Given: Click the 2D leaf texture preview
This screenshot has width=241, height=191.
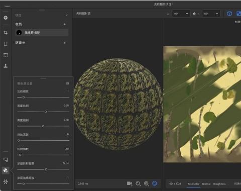Looking at the screenshot, I should point(202,105).
